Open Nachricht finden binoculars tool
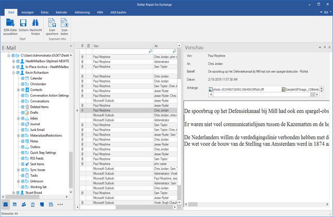Viewport: 333px width, 217px height. pos(36,22)
